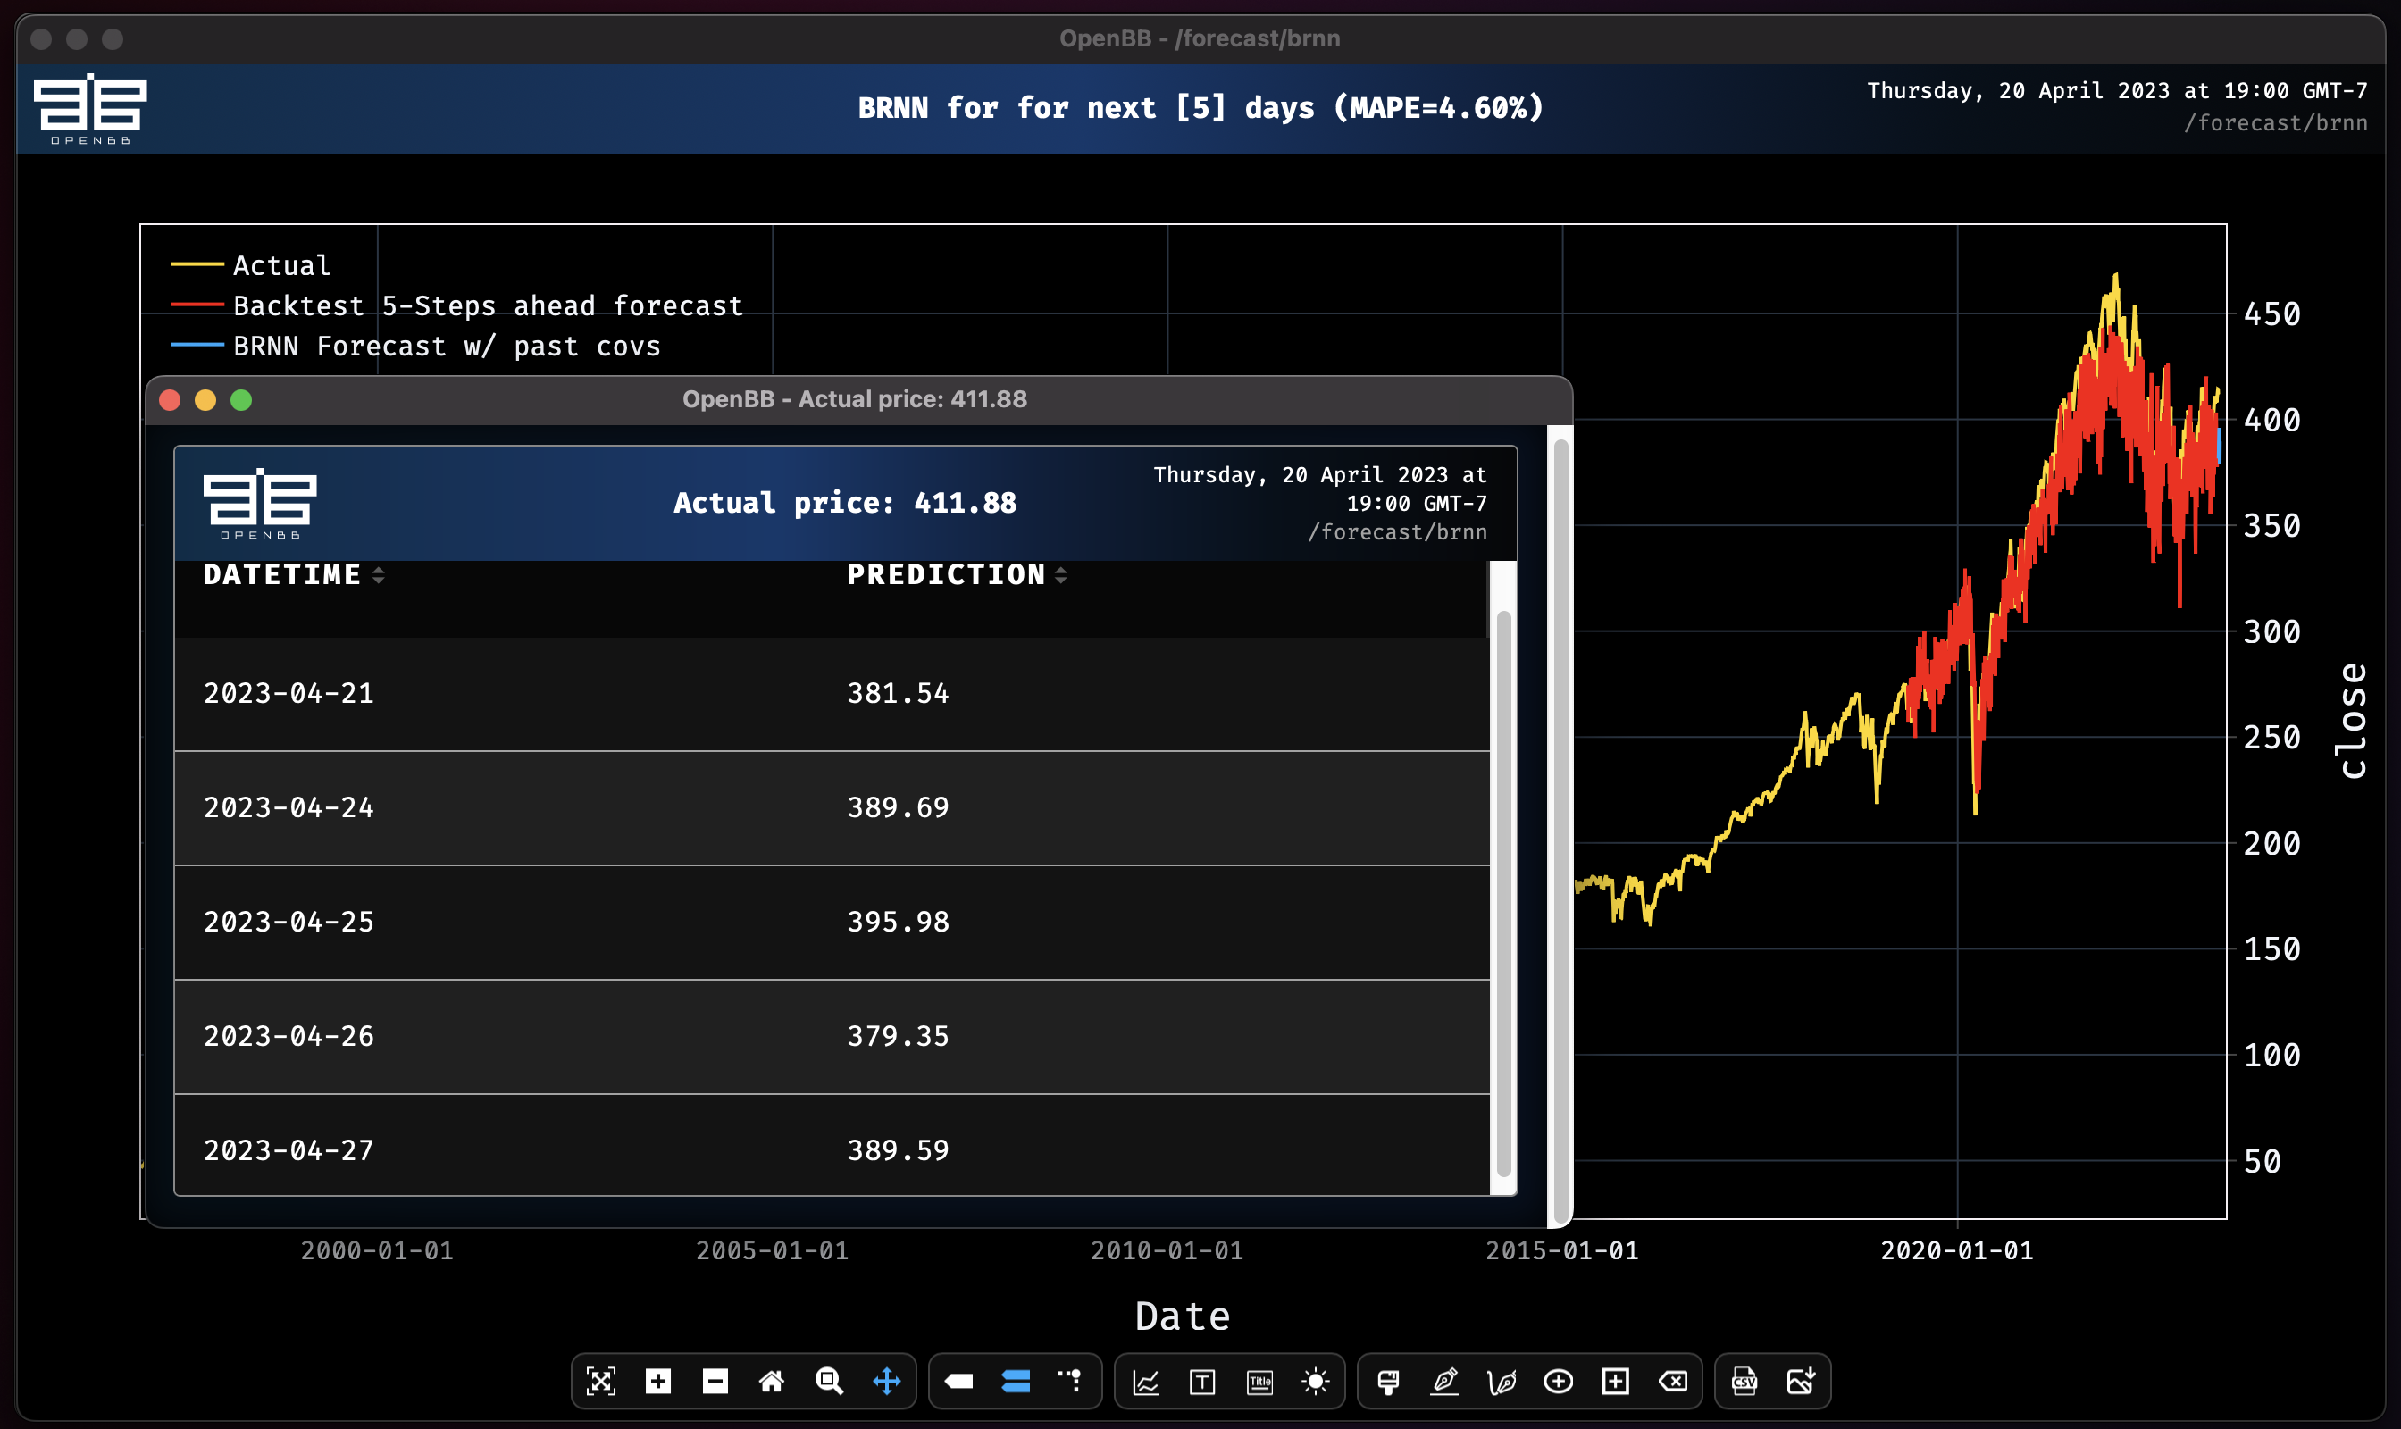This screenshot has width=2401, height=1429.
Task: Choose compare-data hover double-tag icon
Action: [x=1015, y=1382]
